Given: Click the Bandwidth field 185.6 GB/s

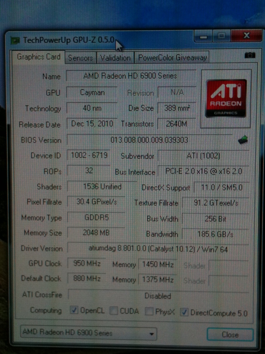Looking at the screenshot, I should pos(215,234).
